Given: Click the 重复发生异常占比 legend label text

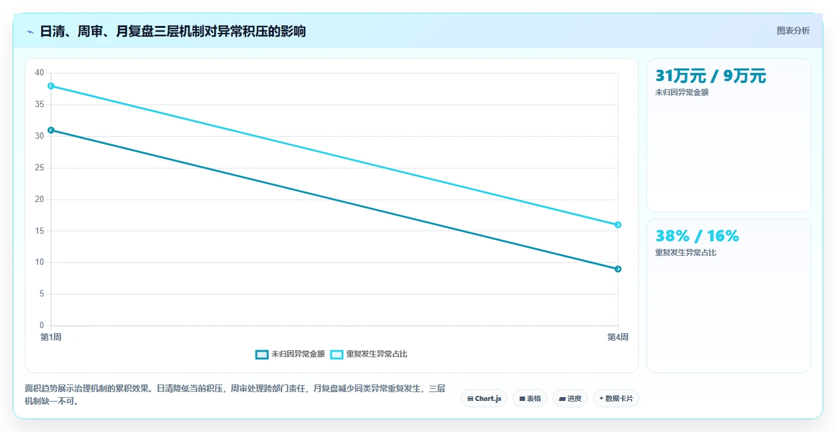Looking at the screenshot, I should [x=377, y=354].
